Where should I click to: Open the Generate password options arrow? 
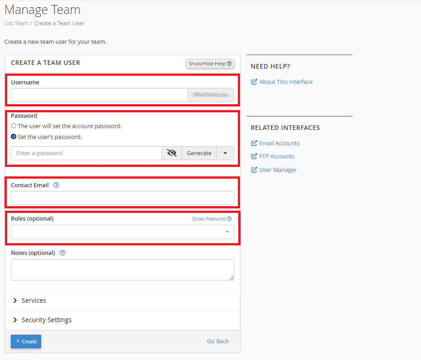click(x=225, y=153)
